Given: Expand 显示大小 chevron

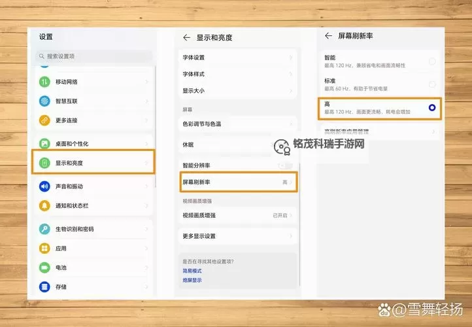Looking at the screenshot, I should click(x=291, y=90).
